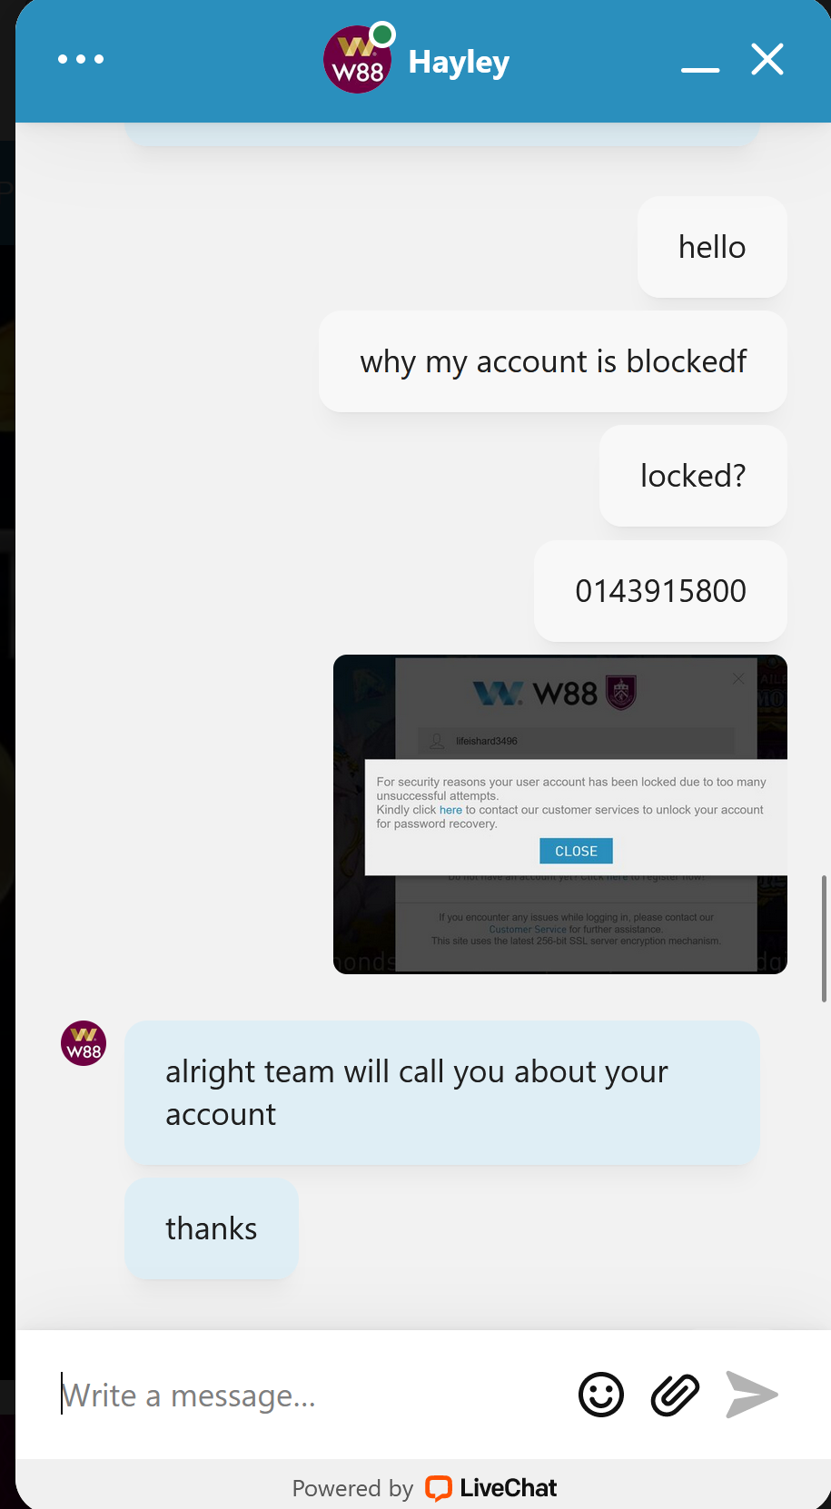
Task: Select the 'hello' message bubble
Action: pyautogui.click(x=712, y=247)
